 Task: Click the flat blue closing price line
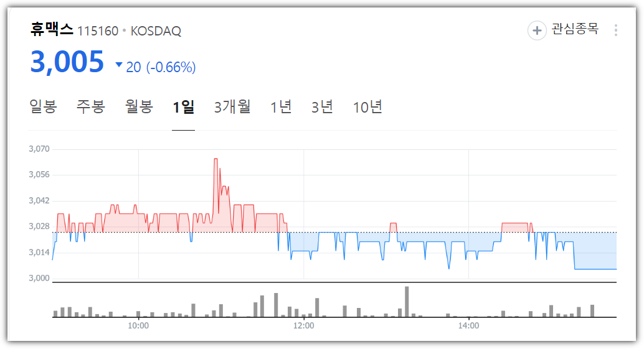[x=595, y=269]
